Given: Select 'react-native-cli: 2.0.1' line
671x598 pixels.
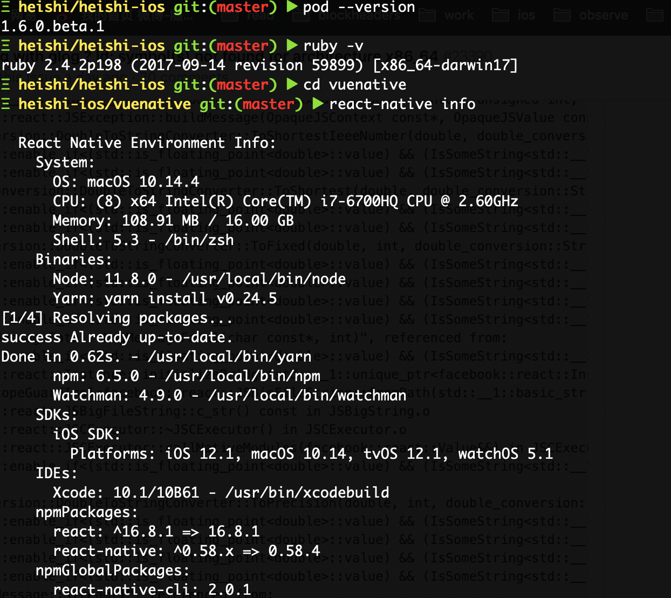Looking at the screenshot, I should point(152,590).
